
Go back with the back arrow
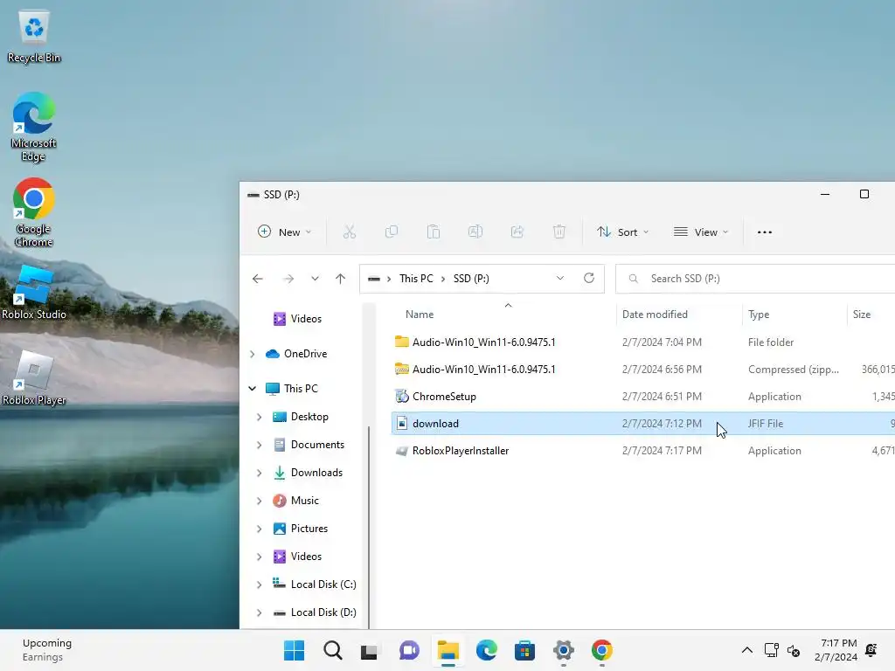coord(258,279)
